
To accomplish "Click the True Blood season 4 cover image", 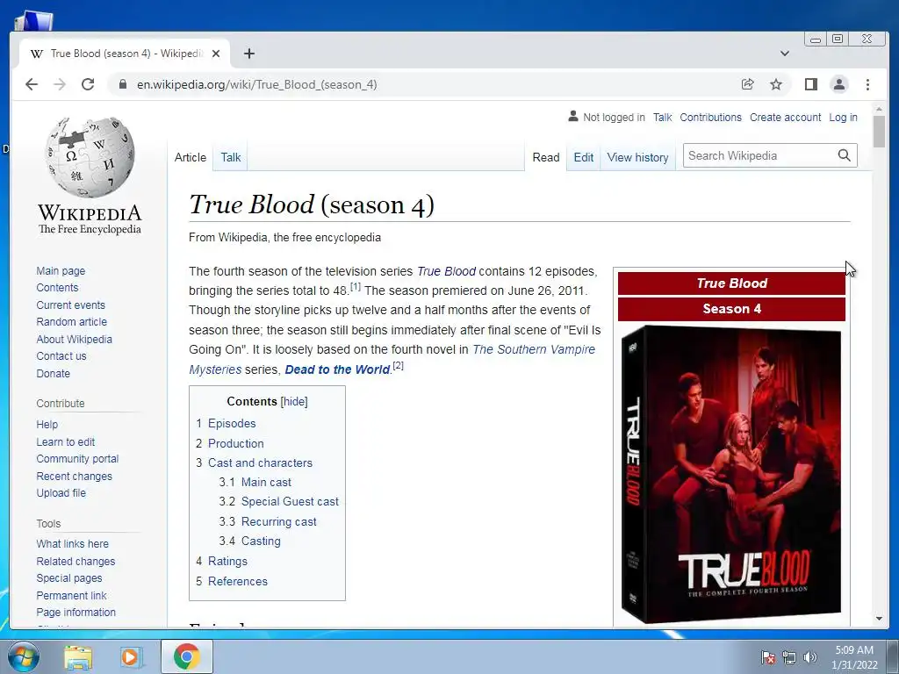I will [x=731, y=474].
